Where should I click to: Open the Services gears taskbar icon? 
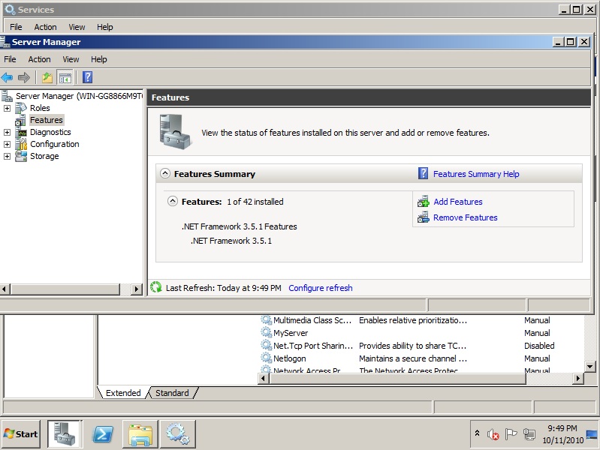(178, 434)
